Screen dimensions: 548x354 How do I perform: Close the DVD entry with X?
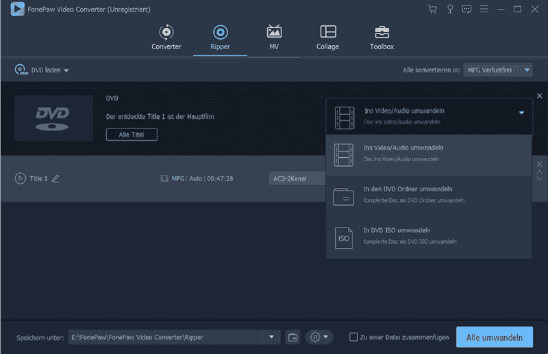point(539,96)
